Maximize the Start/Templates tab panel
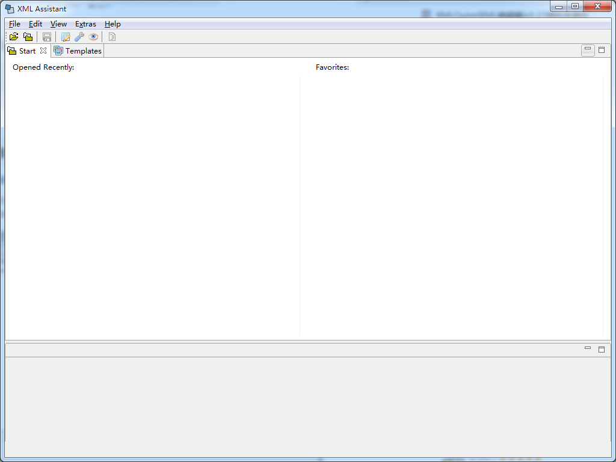 click(x=602, y=51)
